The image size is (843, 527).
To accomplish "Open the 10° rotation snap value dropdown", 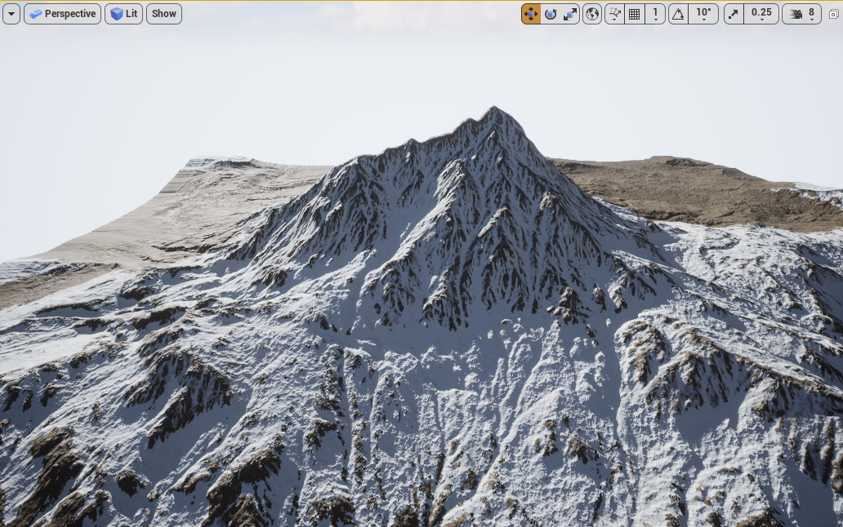I will (x=703, y=14).
